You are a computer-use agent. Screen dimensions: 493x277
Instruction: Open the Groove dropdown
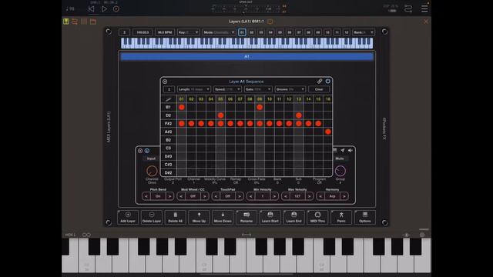290,89
